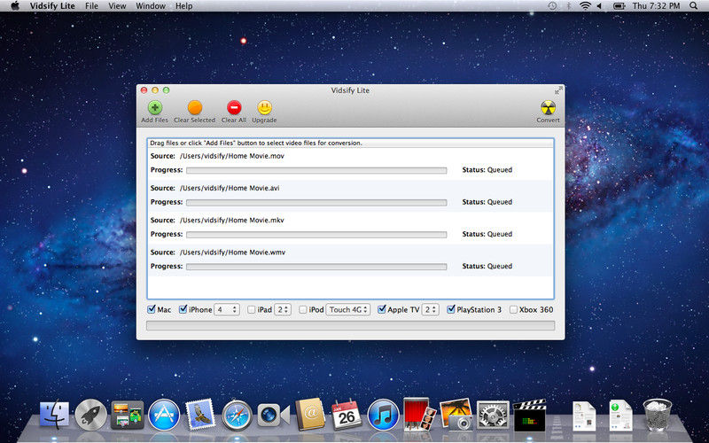709x443 pixels.
Task: Click the drag files instruction header
Action: pyautogui.click(x=350, y=143)
